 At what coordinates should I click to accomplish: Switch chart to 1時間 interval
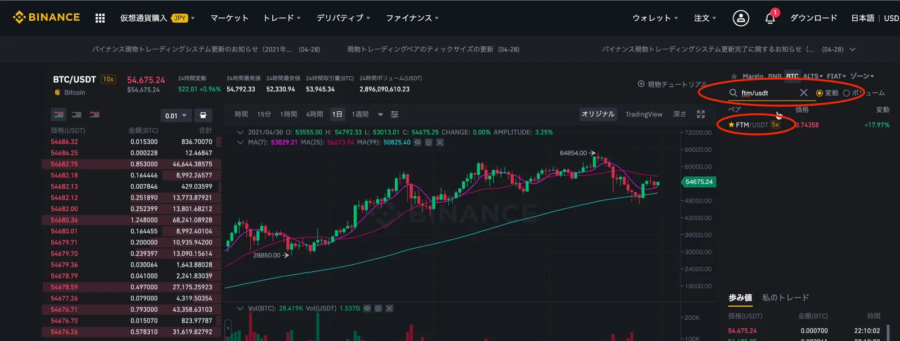[x=289, y=115]
